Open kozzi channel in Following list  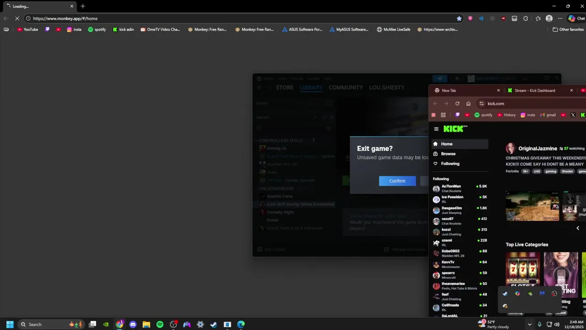click(460, 231)
